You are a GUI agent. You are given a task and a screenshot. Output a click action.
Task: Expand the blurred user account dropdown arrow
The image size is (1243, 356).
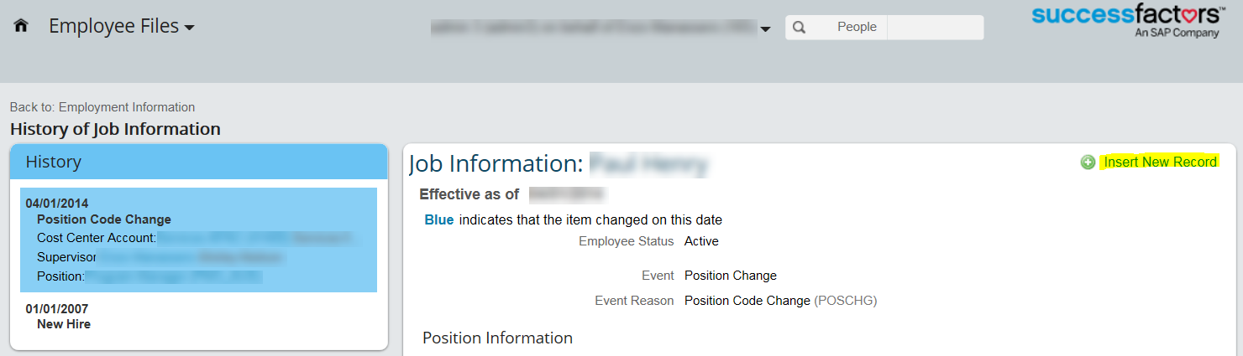pyautogui.click(x=765, y=29)
